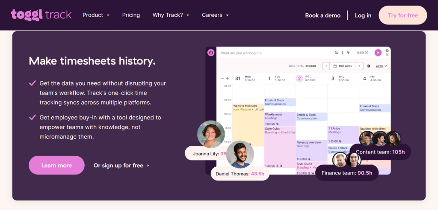Click Joanna Lily's profile photo

211,134
